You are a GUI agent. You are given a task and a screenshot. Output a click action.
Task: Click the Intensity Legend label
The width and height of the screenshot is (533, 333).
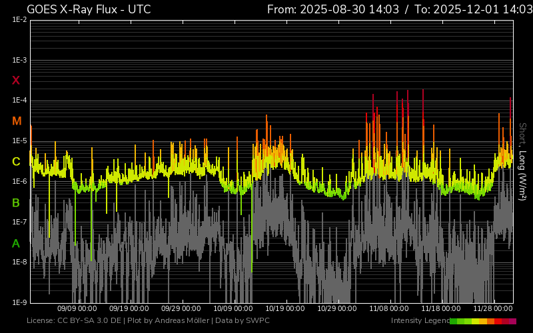420,321
